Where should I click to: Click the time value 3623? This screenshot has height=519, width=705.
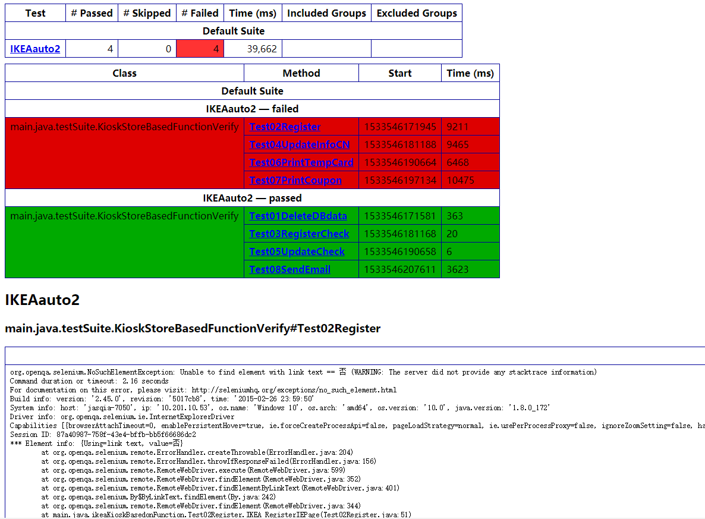tap(458, 269)
